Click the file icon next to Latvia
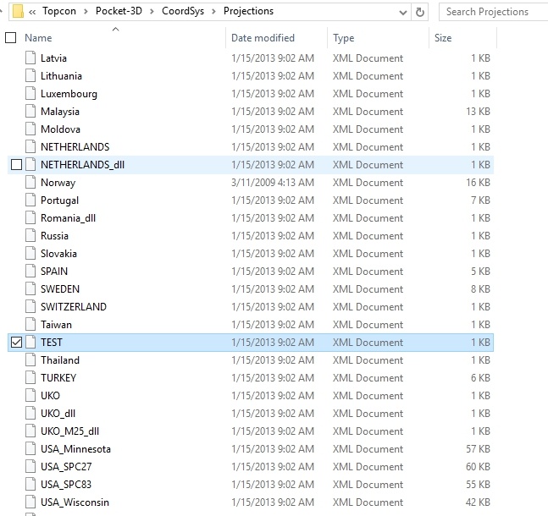548x516 pixels. (x=30, y=58)
